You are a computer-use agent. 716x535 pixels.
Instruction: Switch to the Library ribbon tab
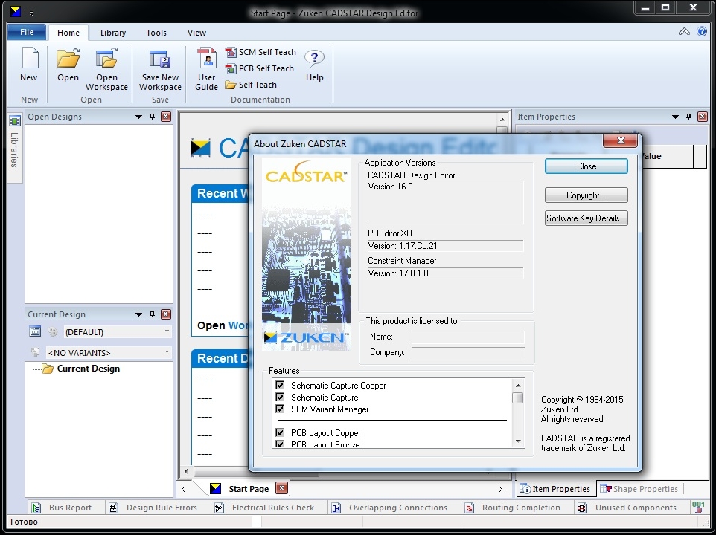click(x=113, y=33)
